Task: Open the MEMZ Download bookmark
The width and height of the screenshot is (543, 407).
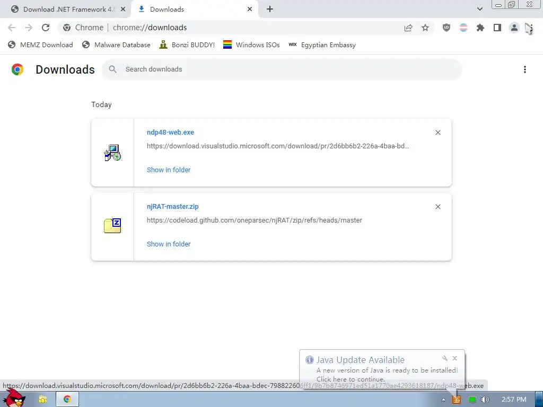Action: 40,45
